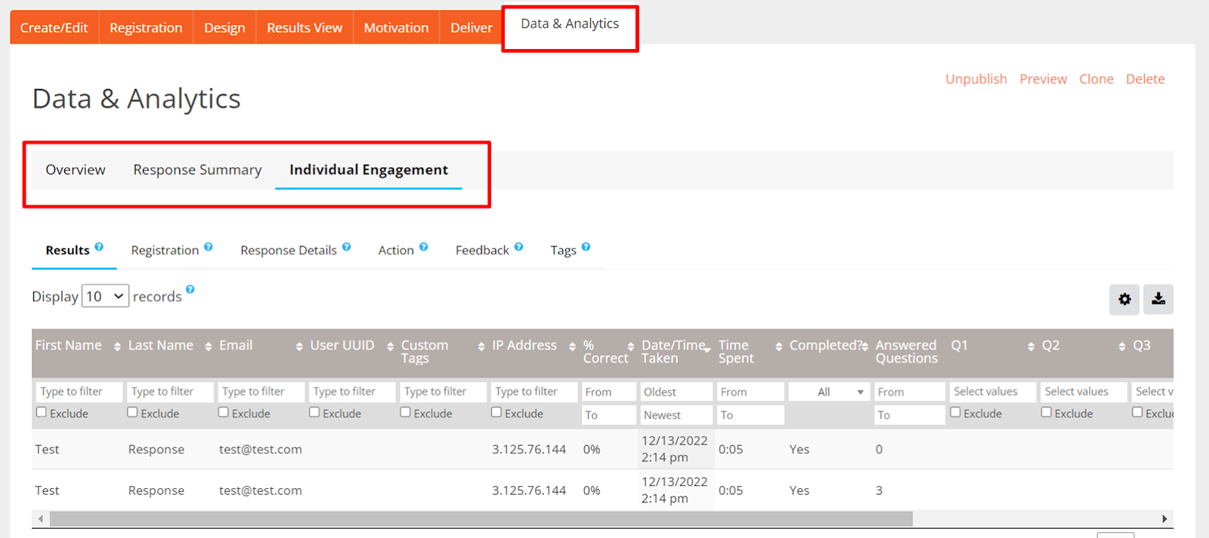Sort by Date/Time Taken header

[x=675, y=352]
